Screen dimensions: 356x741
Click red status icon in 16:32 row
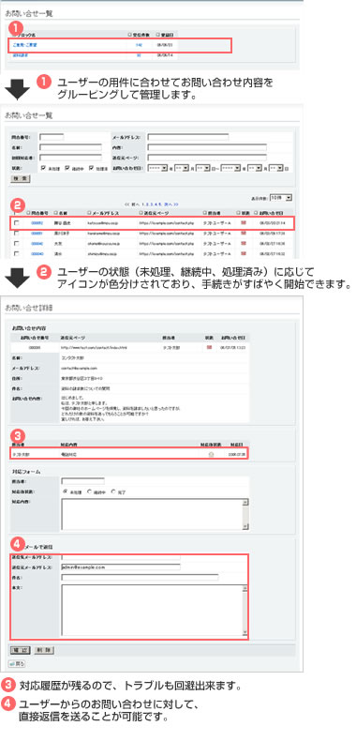(244, 254)
